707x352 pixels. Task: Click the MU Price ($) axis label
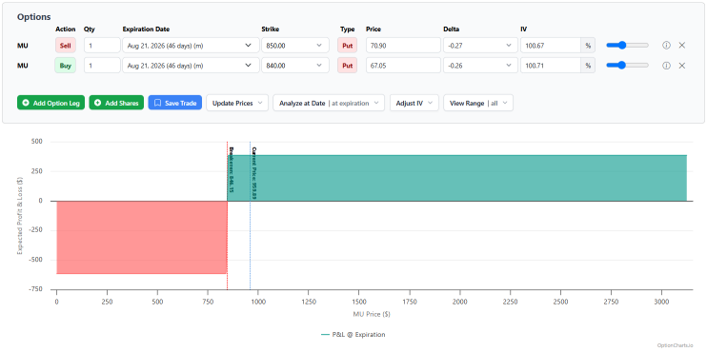pos(372,315)
